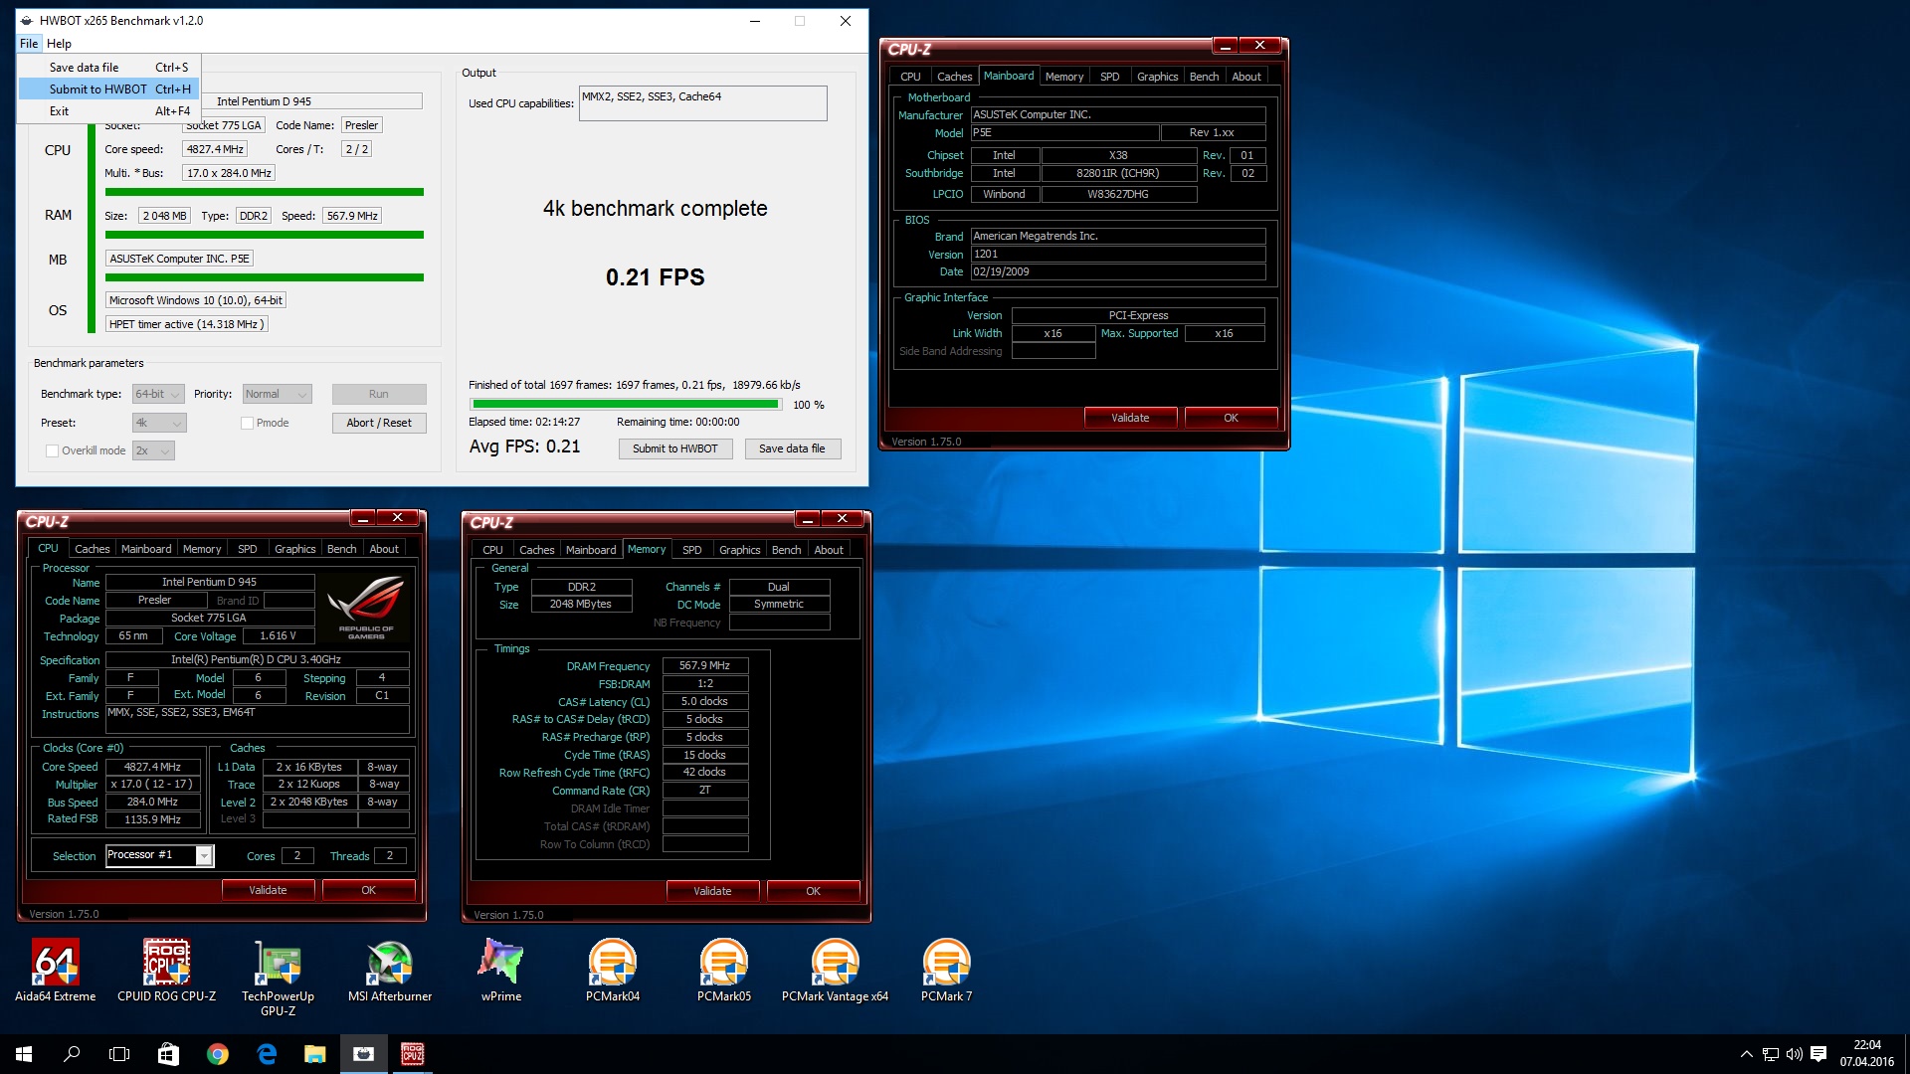This screenshot has height=1074, width=1910.
Task: Launch PCMark Vantage x64 icon
Action: [836, 970]
